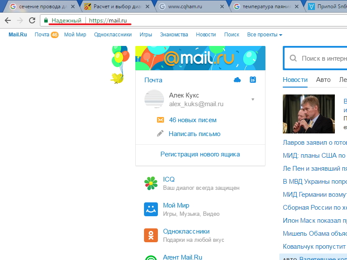Open headline 'Лавров заявил о готов…'
The height and width of the screenshot is (260, 347).
[x=315, y=143]
